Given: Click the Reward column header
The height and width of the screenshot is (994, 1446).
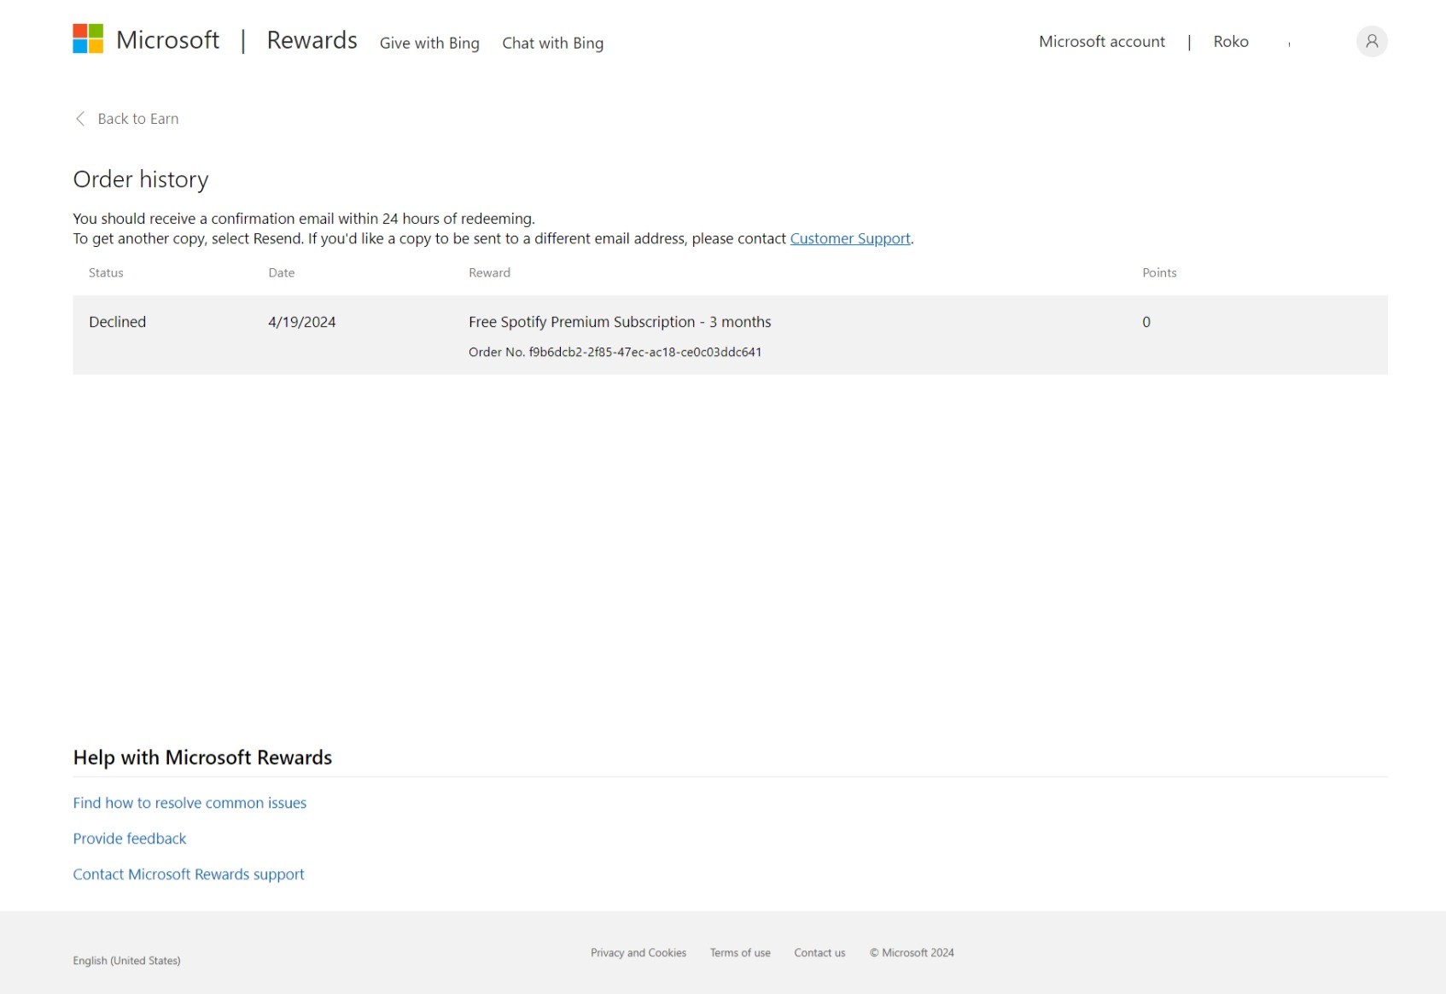Looking at the screenshot, I should [x=489, y=272].
